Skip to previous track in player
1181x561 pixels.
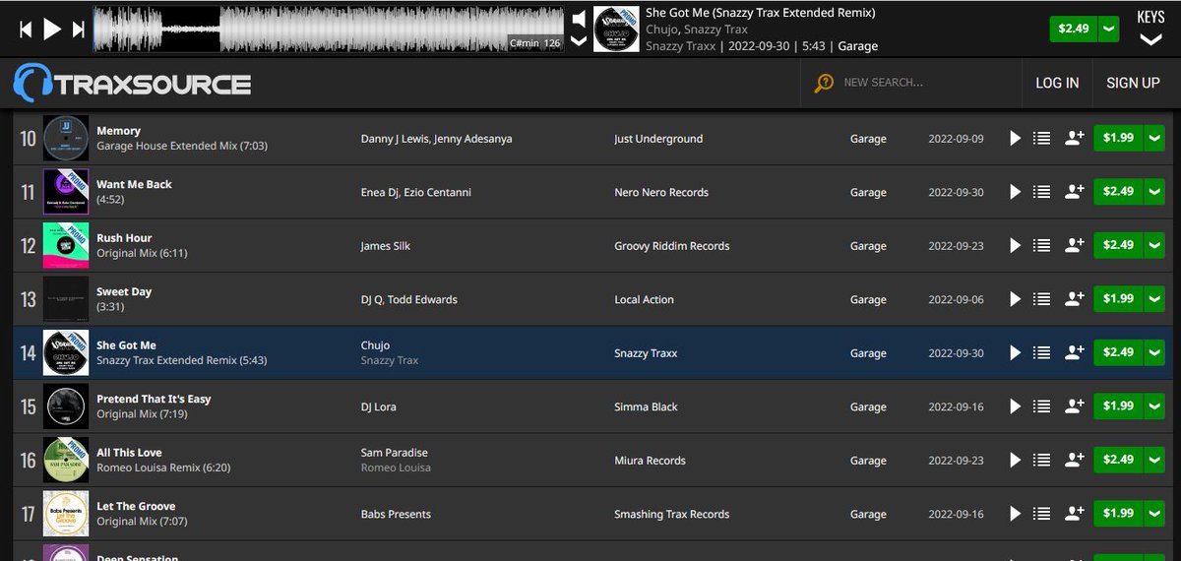tap(27, 30)
